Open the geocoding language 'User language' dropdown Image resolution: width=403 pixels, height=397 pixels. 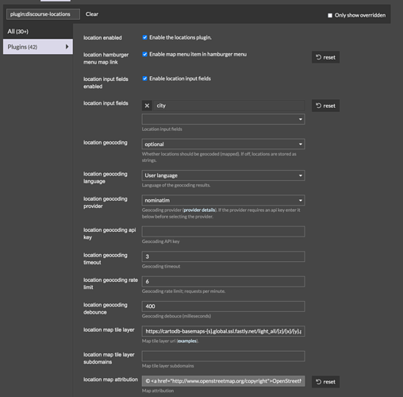pos(223,175)
